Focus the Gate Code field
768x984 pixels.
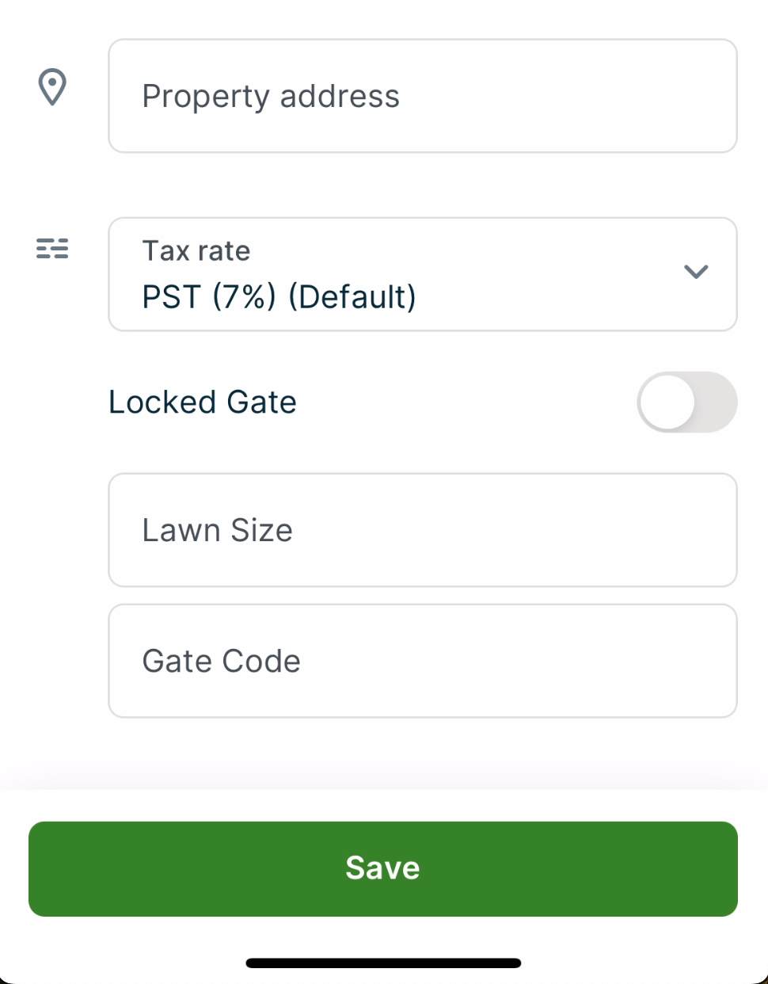point(422,661)
